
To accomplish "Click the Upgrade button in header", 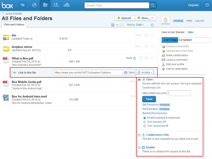I will (x=193, y=5).
